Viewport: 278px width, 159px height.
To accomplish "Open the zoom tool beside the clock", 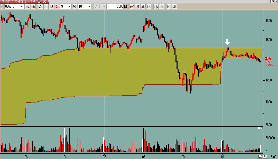I will (x=265, y=156).
